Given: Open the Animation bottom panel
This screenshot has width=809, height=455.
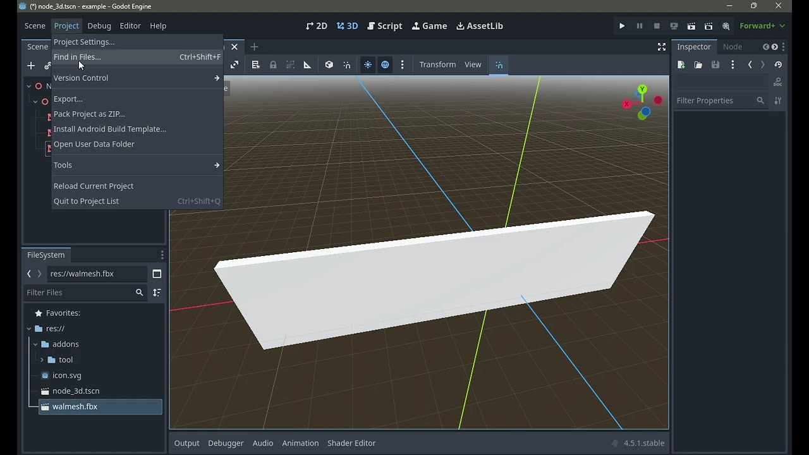Looking at the screenshot, I should [x=300, y=443].
